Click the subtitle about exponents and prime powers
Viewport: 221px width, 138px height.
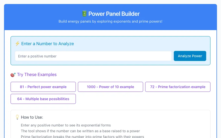[x=110, y=21]
